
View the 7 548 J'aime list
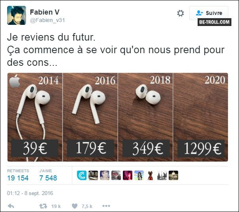pos(48,175)
